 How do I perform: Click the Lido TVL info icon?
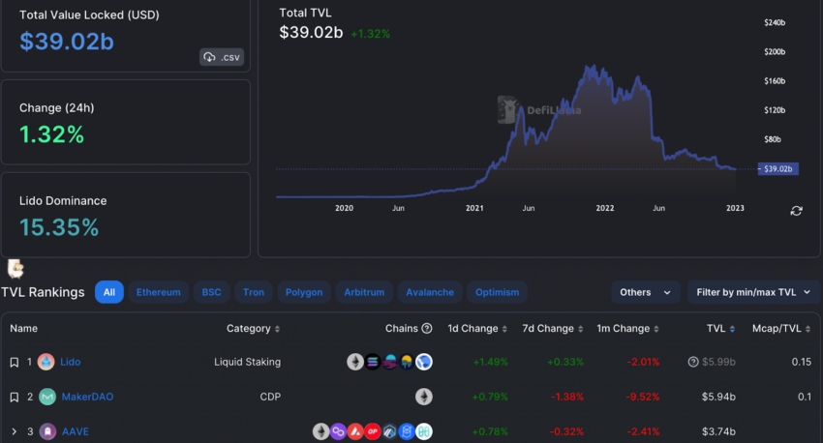693,362
